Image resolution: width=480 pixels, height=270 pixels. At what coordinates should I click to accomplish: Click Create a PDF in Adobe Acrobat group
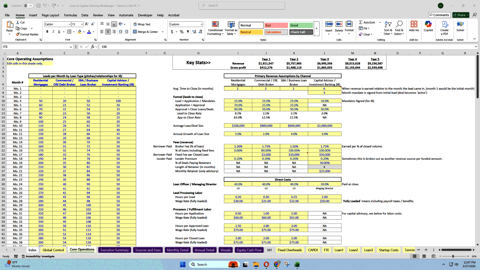[444, 28]
